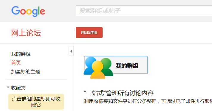Select 我的群组 in the left sidebar
Image resolution: width=212 pixels, height=111 pixels.
21,54
